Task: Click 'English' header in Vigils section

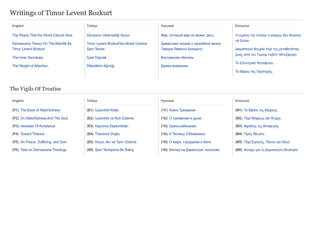Action: point(18,101)
